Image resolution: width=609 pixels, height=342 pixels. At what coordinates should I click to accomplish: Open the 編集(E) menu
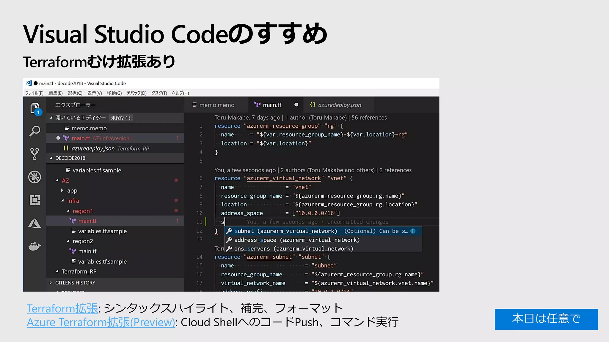pyautogui.click(x=56, y=93)
